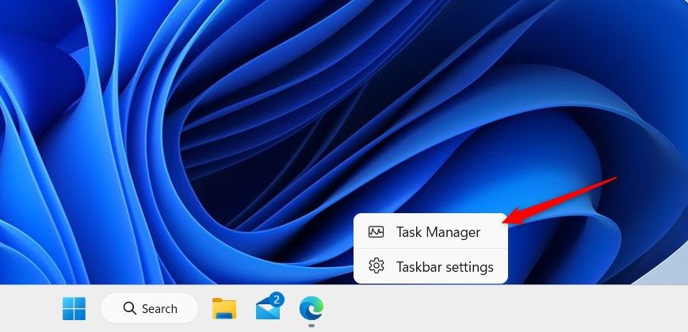Open the Windows Start menu

pos(75,309)
